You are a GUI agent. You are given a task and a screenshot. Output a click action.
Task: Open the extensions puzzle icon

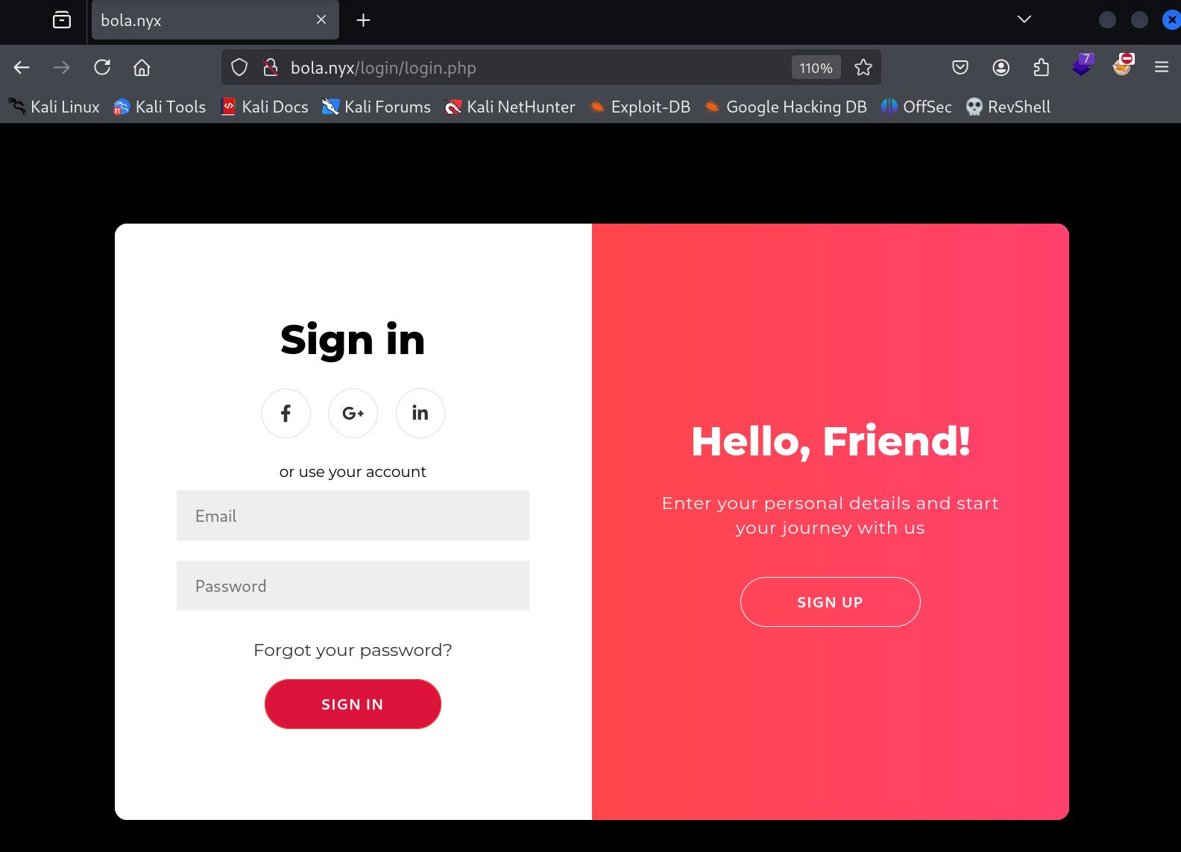pyautogui.click(x=1042, y=68)
